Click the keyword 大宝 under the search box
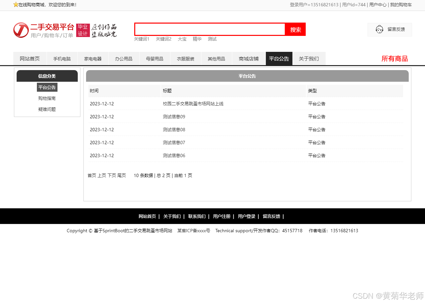This screenshot has width=425, height=303. click(182, 39)
